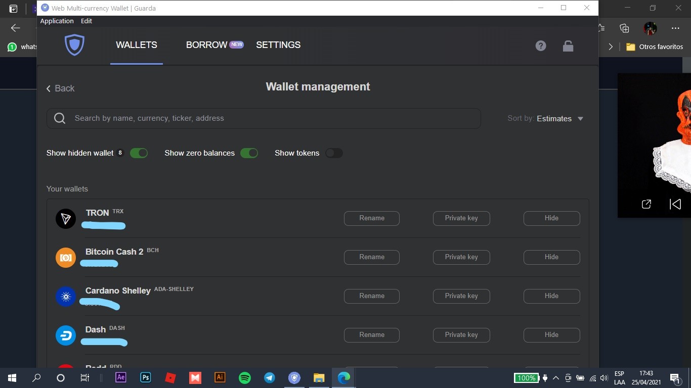Expand Edge favorites bar overflow chevron

(x=611, y=46)
